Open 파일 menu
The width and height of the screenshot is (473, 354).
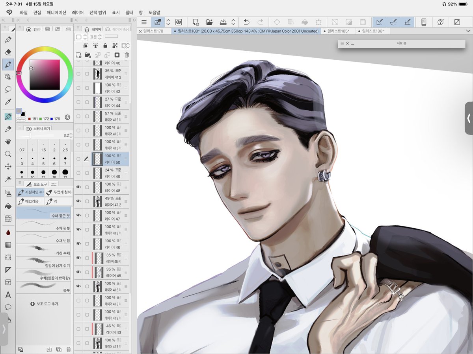(x=24, y=13)
